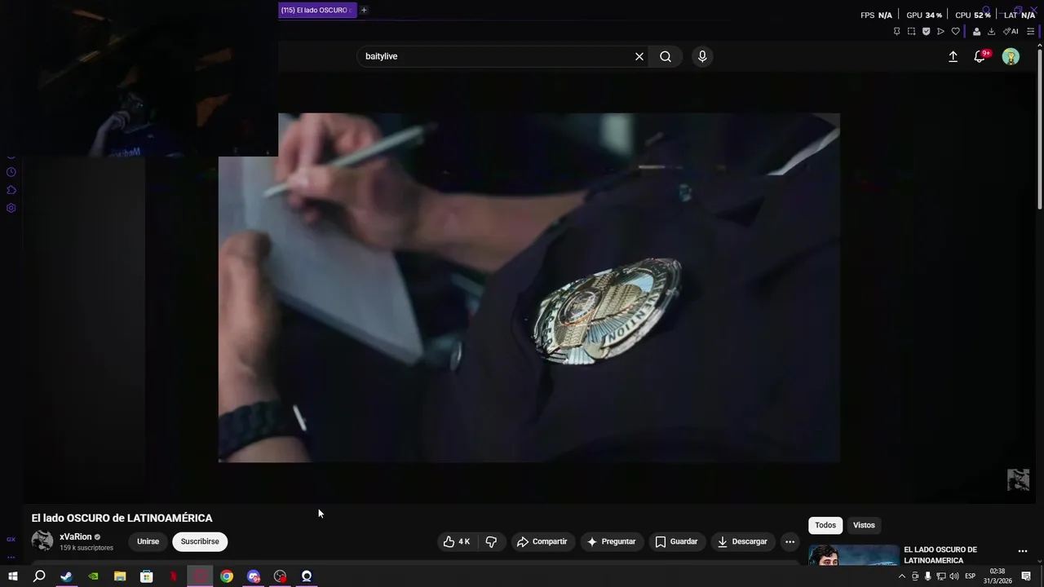
Task: Open a new browser tab
Action: click(364, 10)
